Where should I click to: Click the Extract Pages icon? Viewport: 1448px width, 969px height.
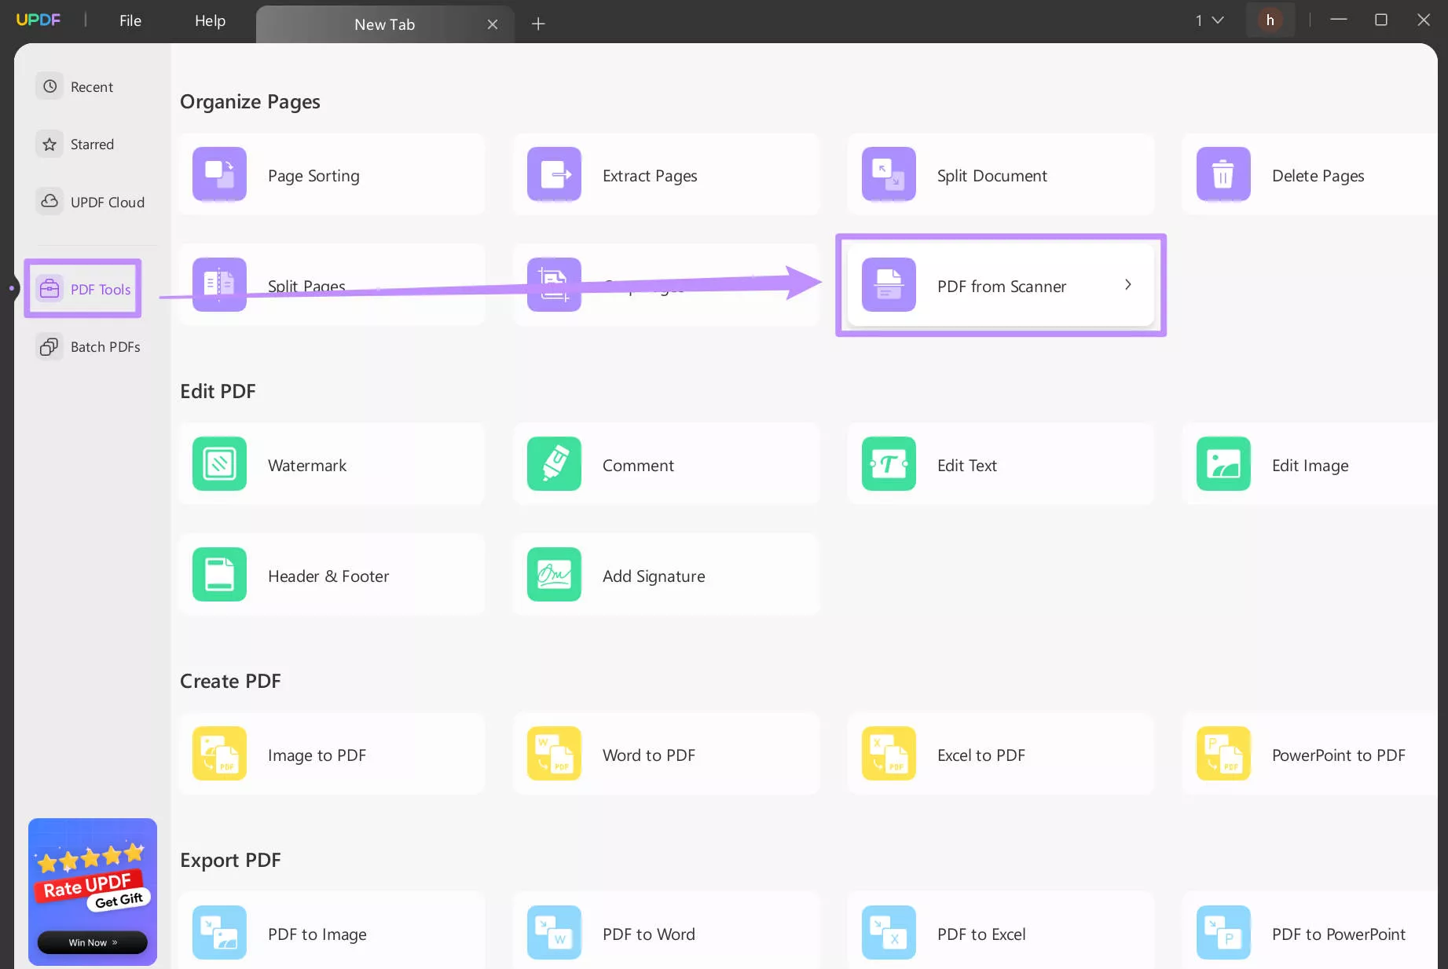[x=554, y=174]
